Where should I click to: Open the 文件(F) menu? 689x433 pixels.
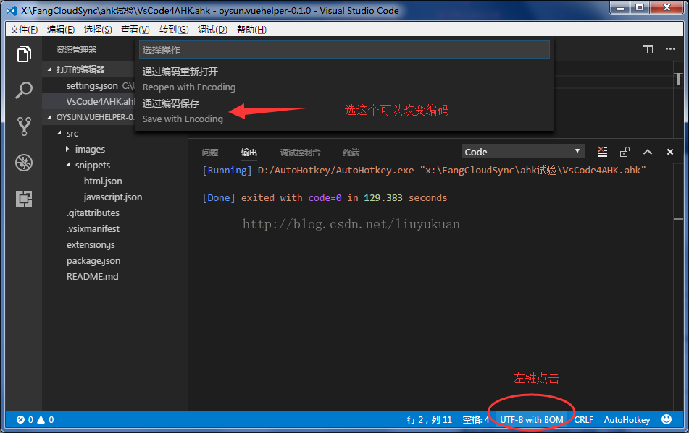(24, 30)
